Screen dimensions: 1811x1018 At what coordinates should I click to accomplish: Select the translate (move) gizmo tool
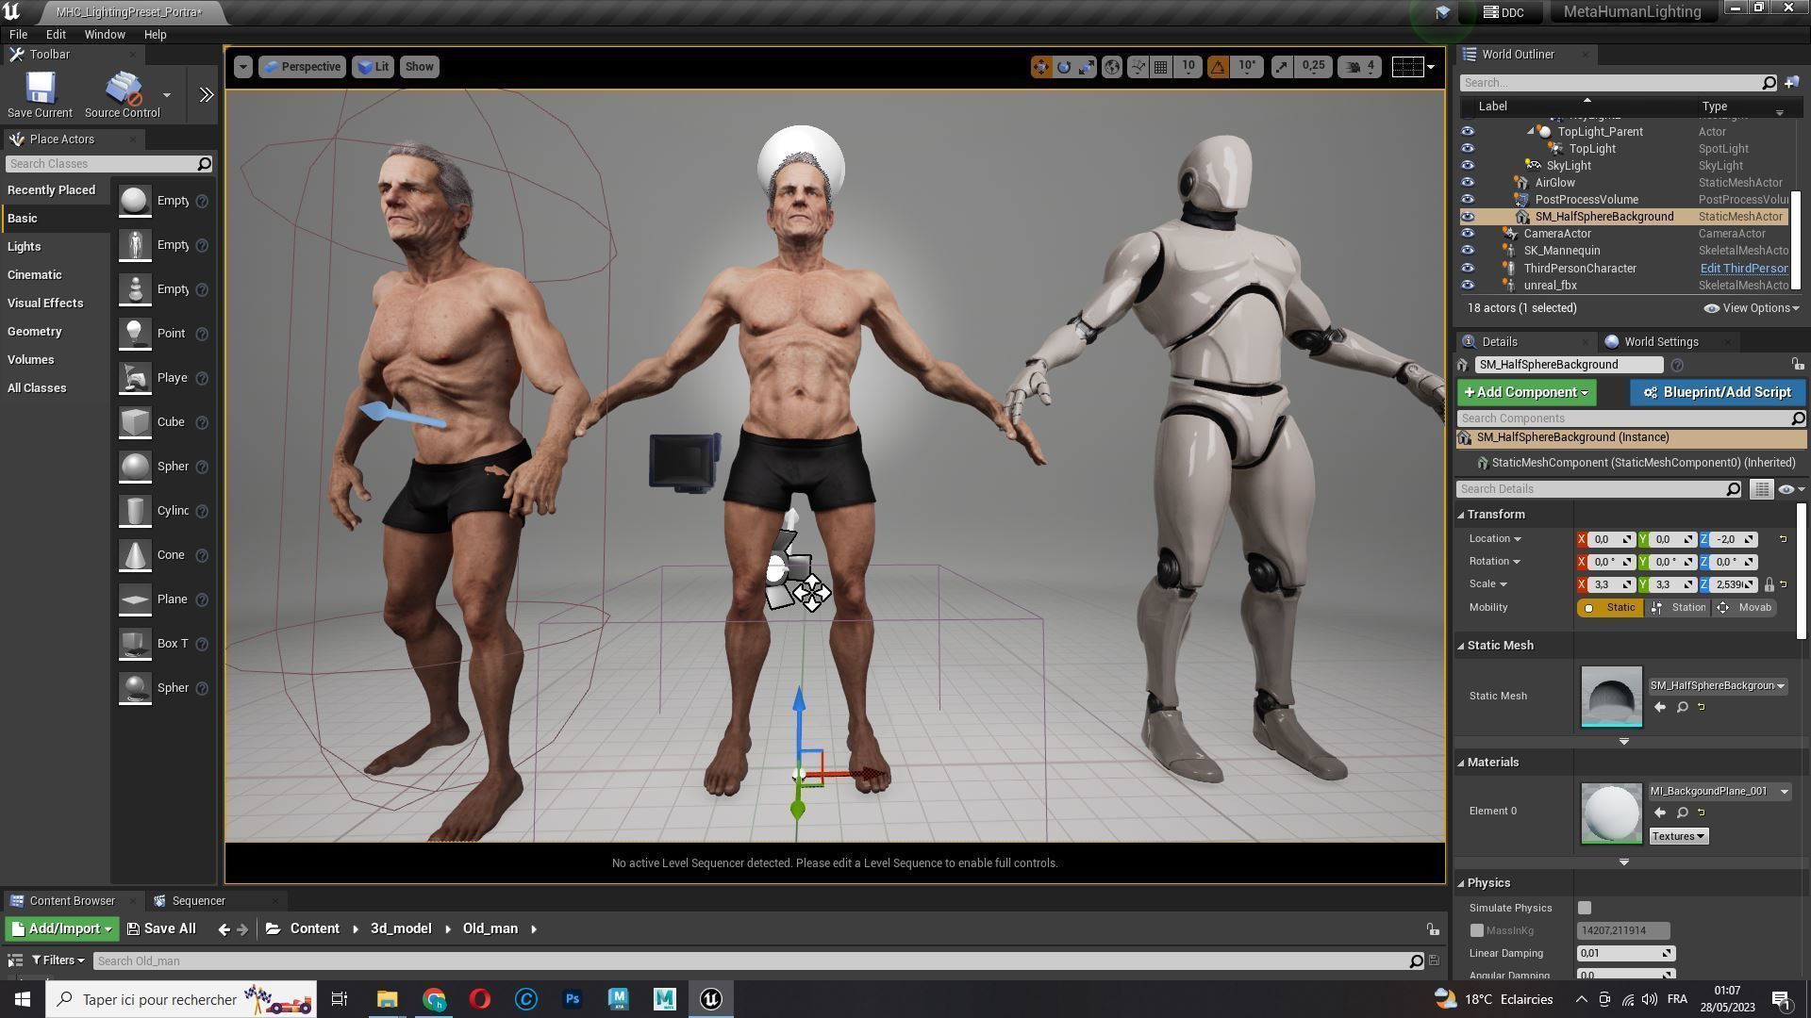tap(1040, 67)
